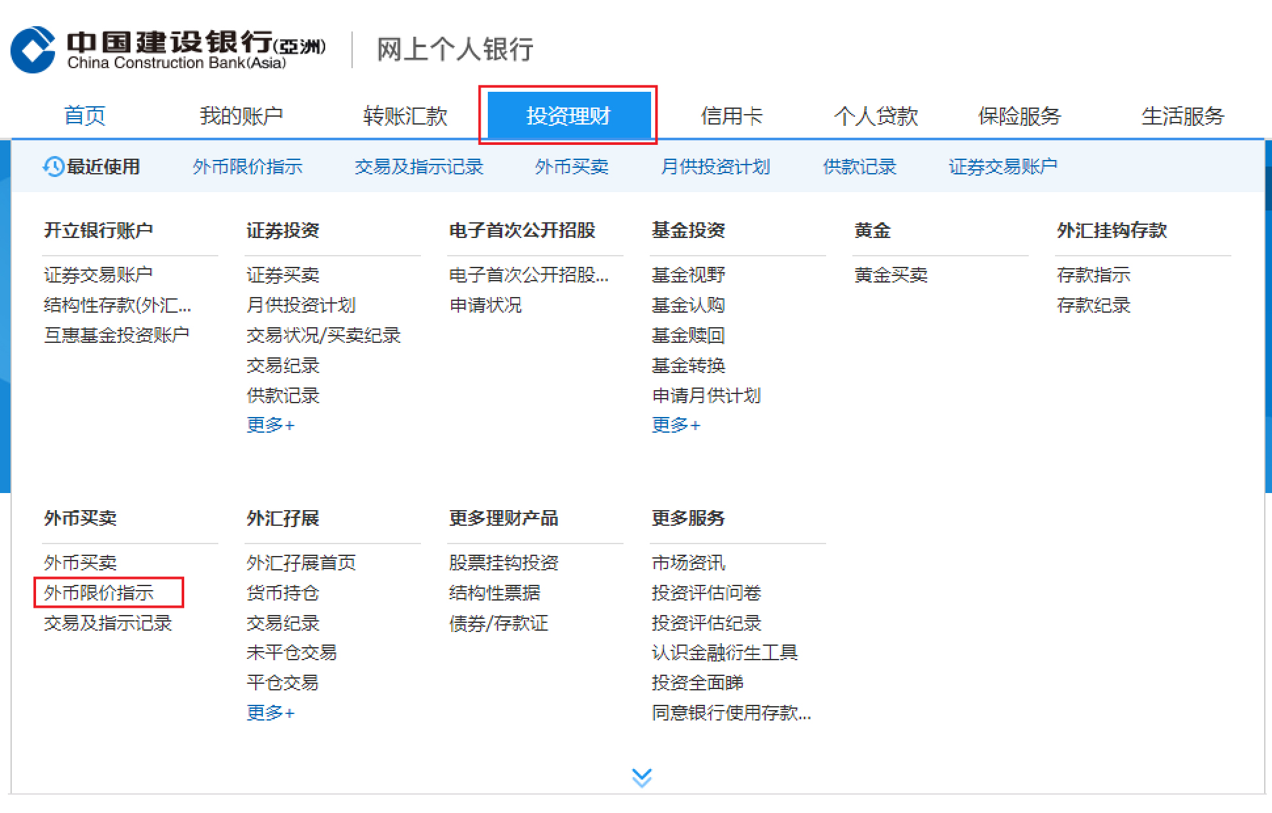Expand 更多+ under 外汇孖展
Viewport: 1272px width, 813px height.
pyautogui.click(x=271, y=713)
